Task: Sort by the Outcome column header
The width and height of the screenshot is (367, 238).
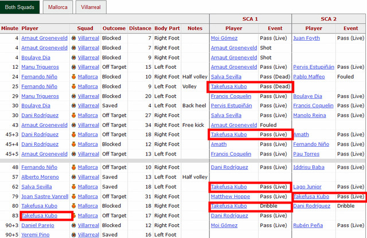Action: [114, 28]
